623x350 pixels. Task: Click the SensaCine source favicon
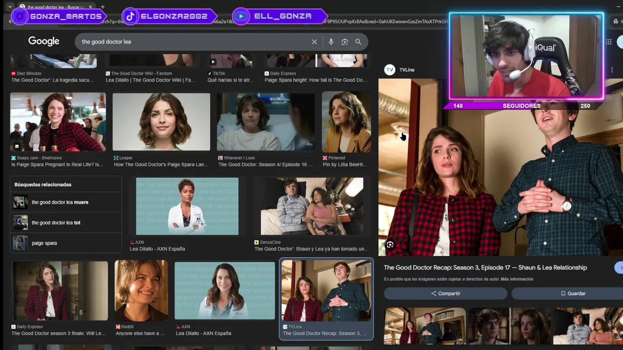click(257, 242)
